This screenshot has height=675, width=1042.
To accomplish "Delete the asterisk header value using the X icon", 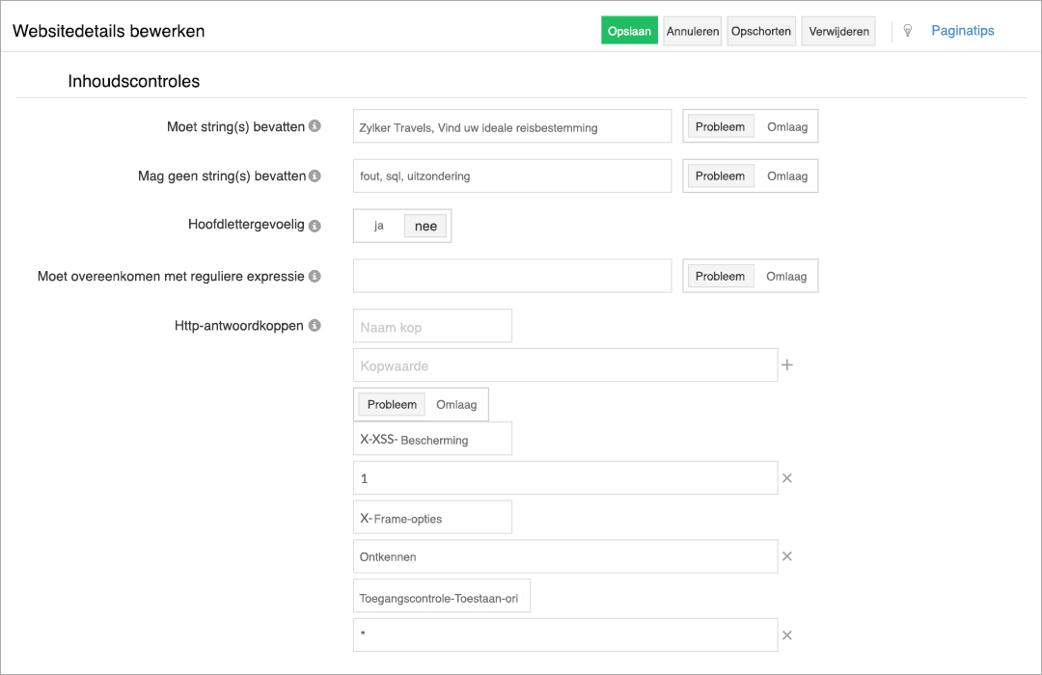I will coord(787,634).
